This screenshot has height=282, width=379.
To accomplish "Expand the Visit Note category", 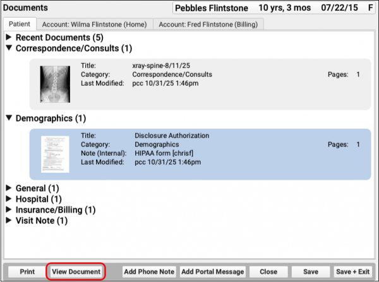I will tap(9, 221).
